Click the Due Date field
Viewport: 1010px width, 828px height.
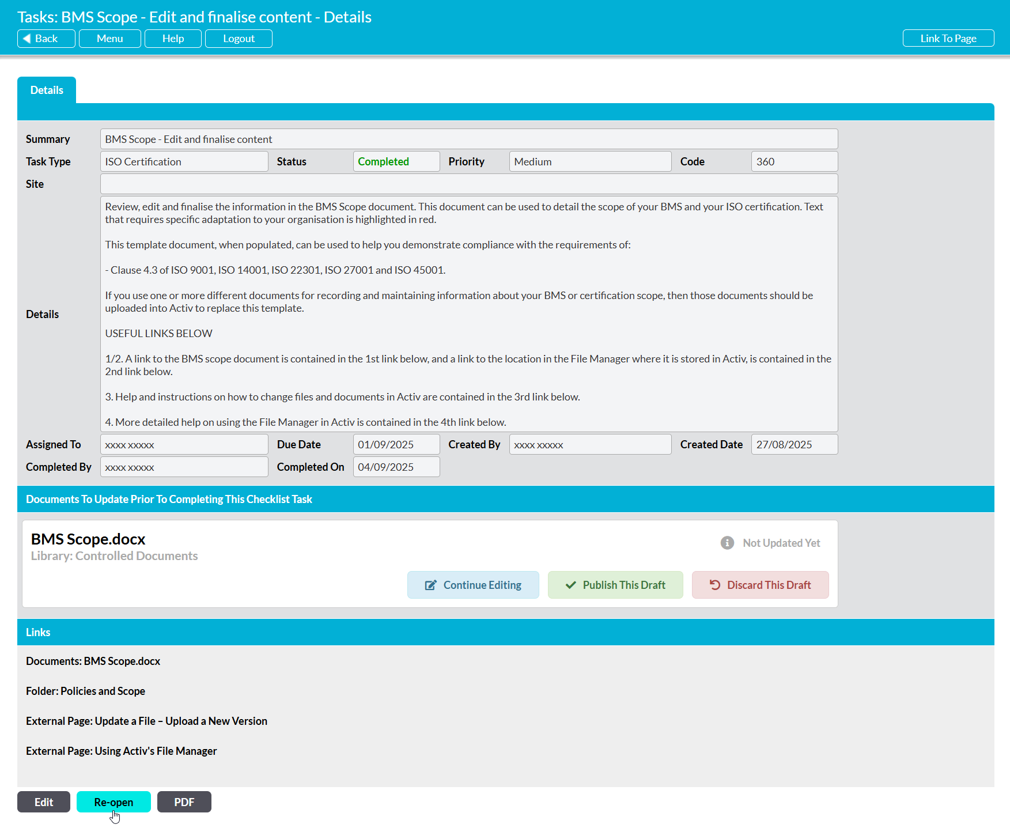(x=396, y=445)
